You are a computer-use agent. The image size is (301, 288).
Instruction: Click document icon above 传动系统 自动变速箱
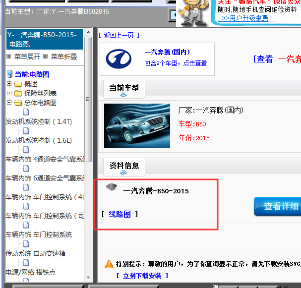pyautogui.click(x=26, y=244)
